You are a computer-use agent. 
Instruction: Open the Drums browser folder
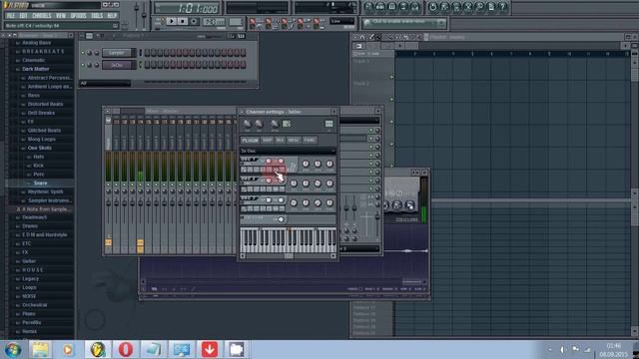click(x=30, y=226)
